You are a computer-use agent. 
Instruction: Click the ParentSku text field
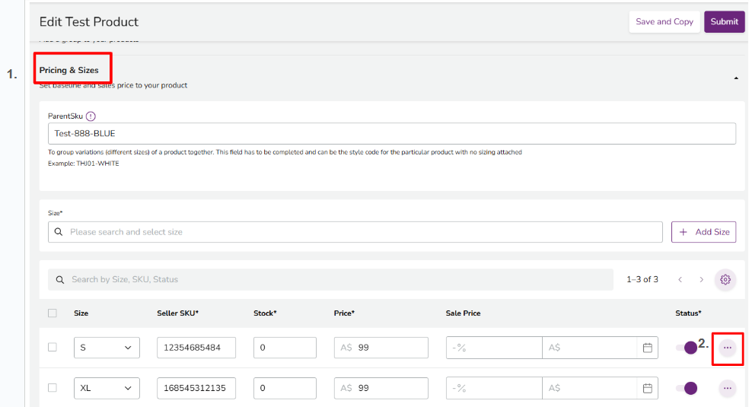point(391,134)
